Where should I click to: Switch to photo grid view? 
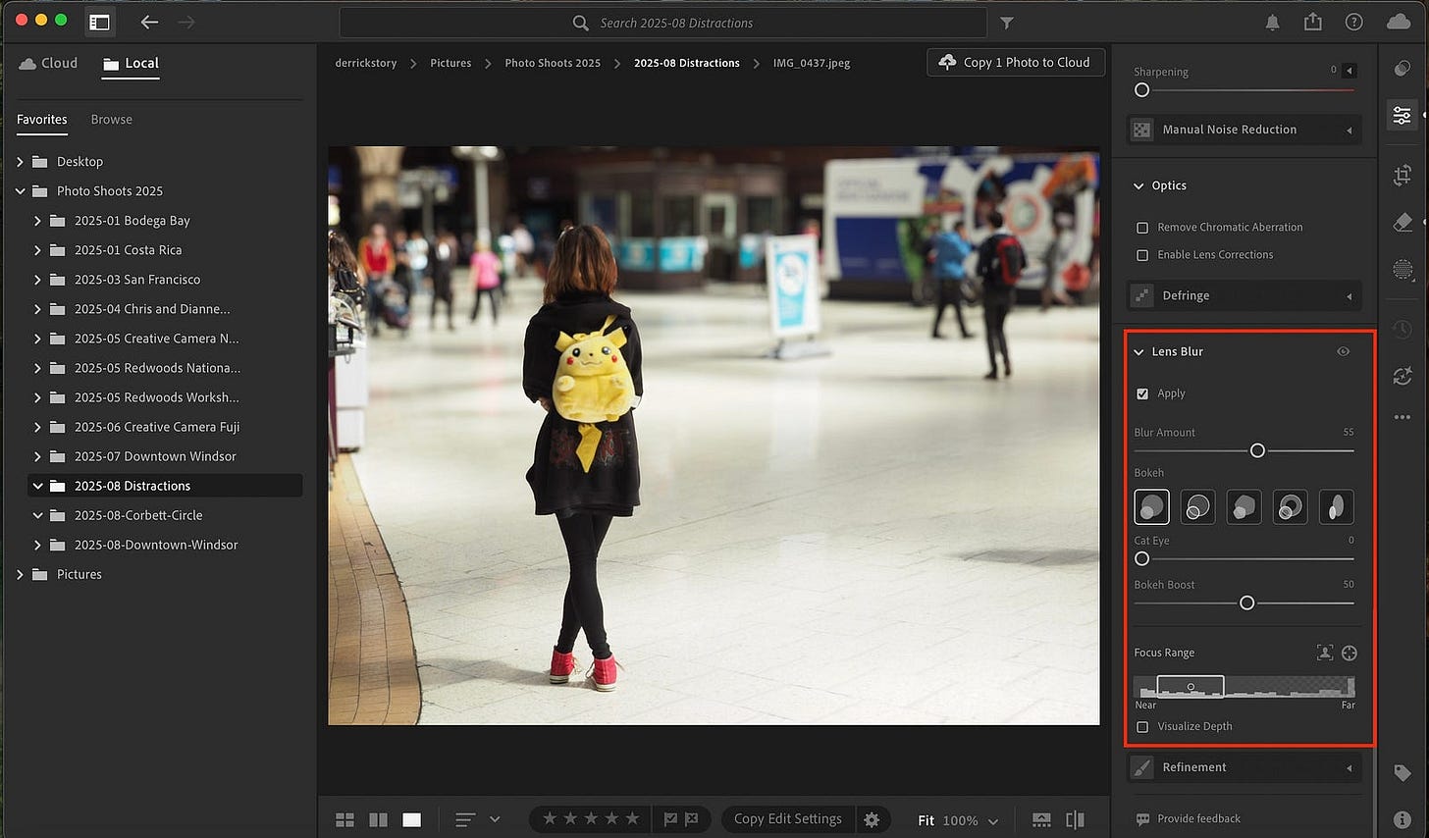point(344,819)
